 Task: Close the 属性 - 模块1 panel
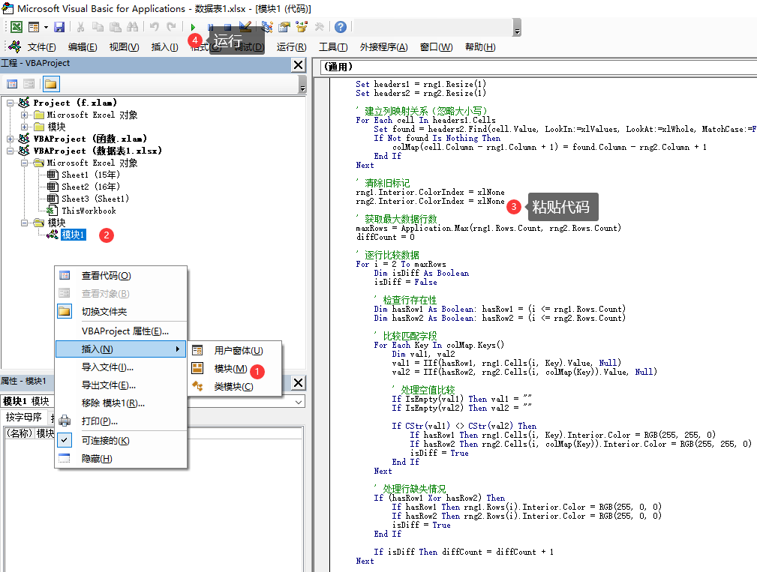(299, 383)
